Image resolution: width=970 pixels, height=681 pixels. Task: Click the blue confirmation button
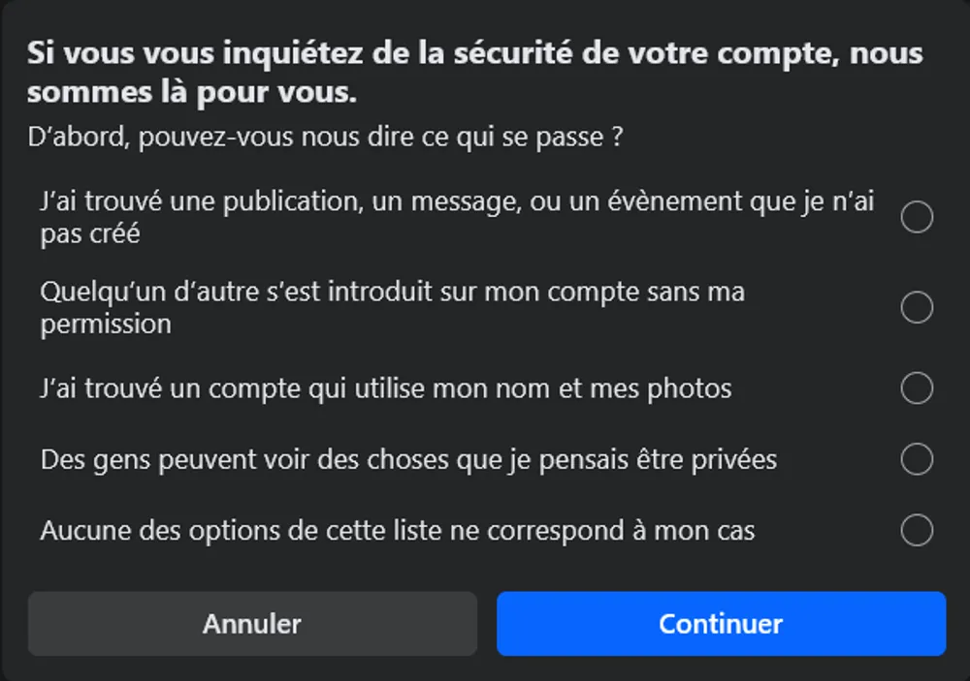(x=721, y=624)
